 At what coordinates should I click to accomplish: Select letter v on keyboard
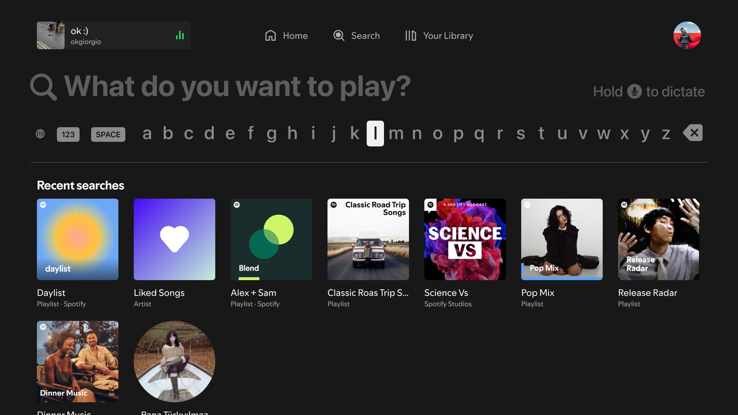[583, 134]
